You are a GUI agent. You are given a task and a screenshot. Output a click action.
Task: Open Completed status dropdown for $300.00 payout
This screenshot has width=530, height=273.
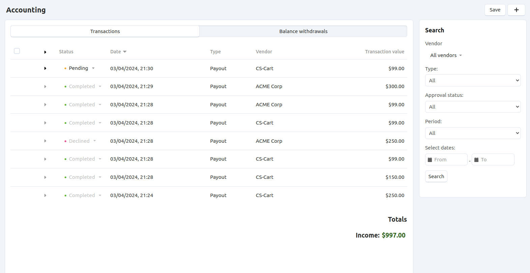[x=83, y=86]
